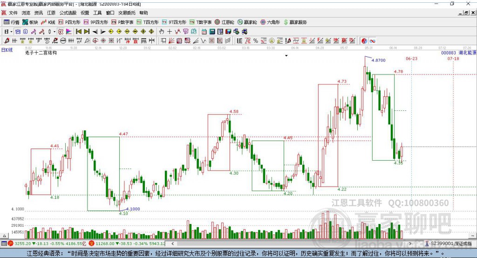This screenshot has width=477, height=258.
Task: Click right arrow of horizontal scrollbar
Action: (410, 244)
